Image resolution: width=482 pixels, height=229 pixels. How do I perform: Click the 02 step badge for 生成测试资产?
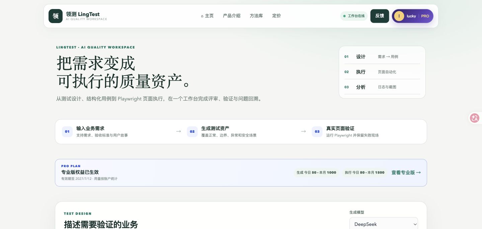click(192, 132)
